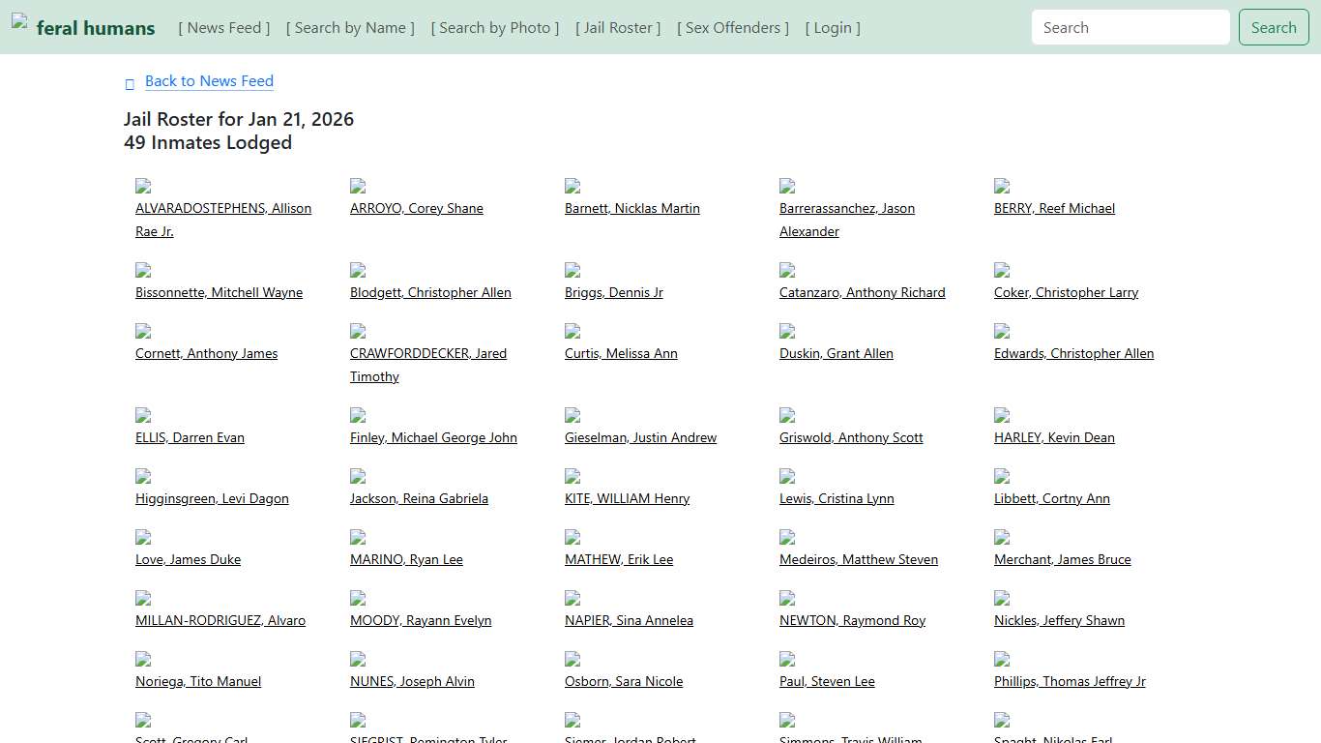Focus the Search text field
Screen dimensions: 1321x743
tap(1130, 28)
